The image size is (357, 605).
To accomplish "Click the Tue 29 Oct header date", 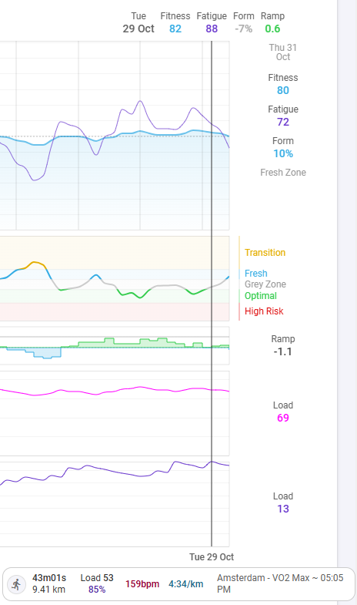I will click(x=138, y=22).
